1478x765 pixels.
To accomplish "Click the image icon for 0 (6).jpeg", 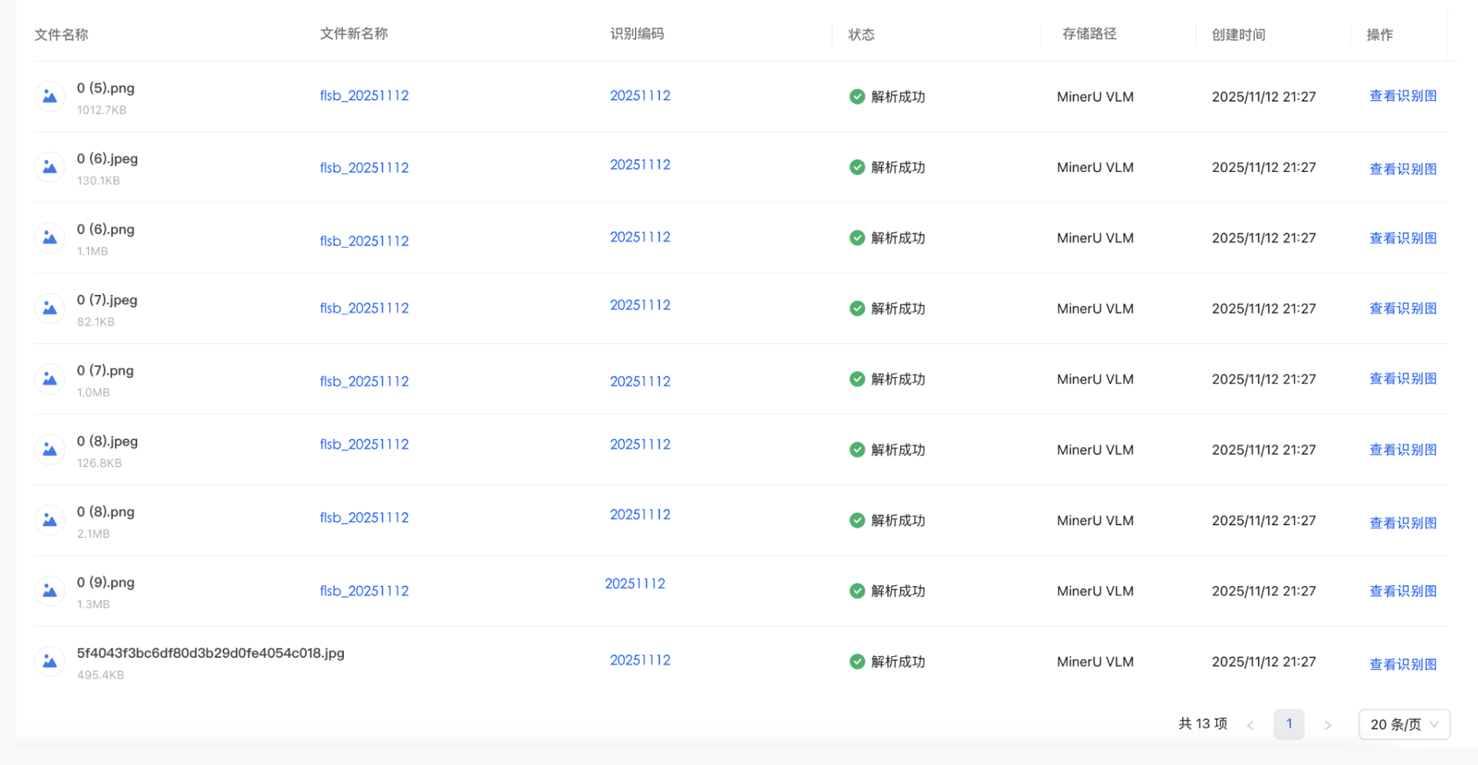I will (x=50, y=167).
